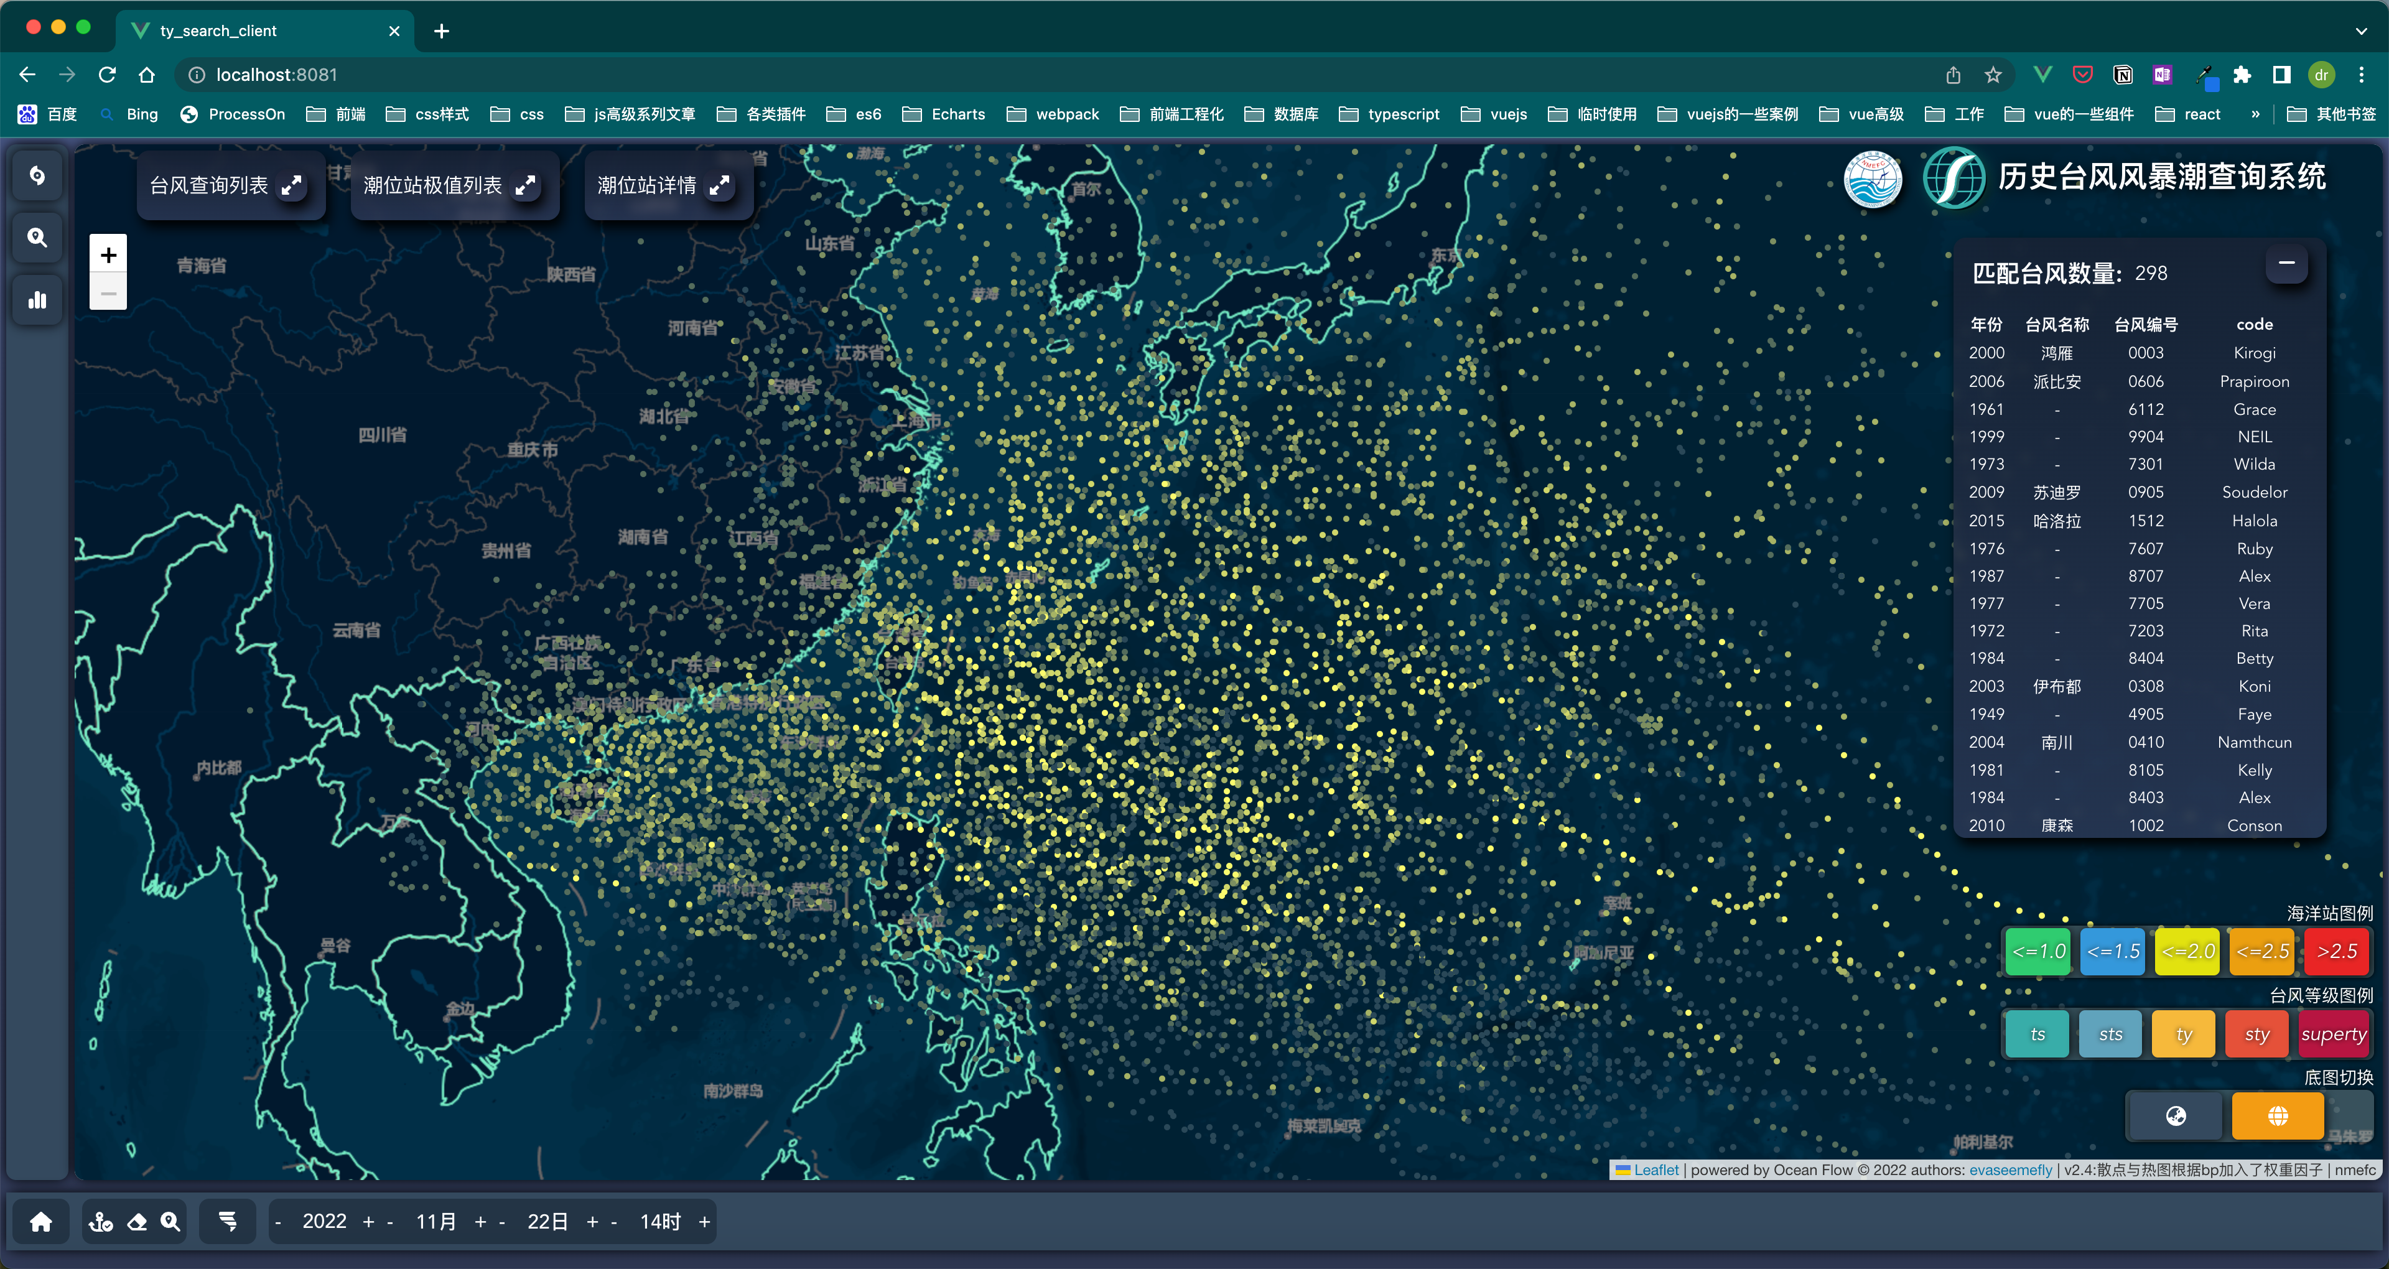Expand the 潮位站详情 panel
Screen dimensions: 2389x1269
point(720,185)
